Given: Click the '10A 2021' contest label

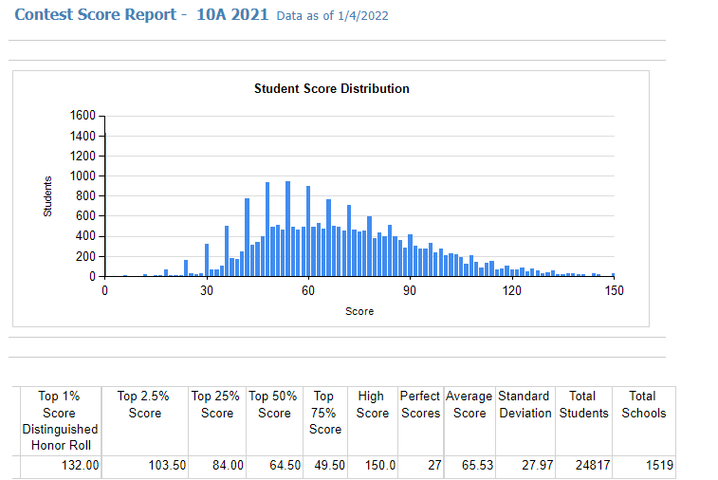Looking at the screenshot, I should [x=232, y=14].
